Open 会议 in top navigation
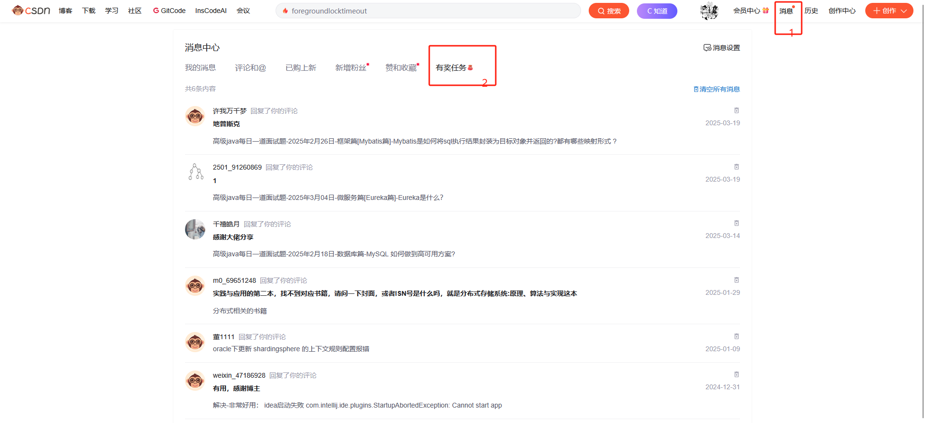Screen dimensions: 925x423 243,11
